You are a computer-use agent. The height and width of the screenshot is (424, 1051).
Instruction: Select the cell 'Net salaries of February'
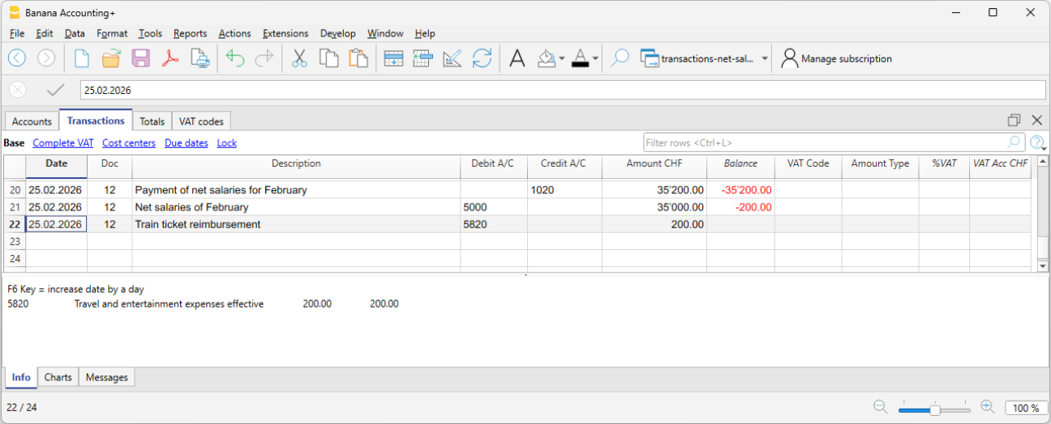click(x=296, y=207)
